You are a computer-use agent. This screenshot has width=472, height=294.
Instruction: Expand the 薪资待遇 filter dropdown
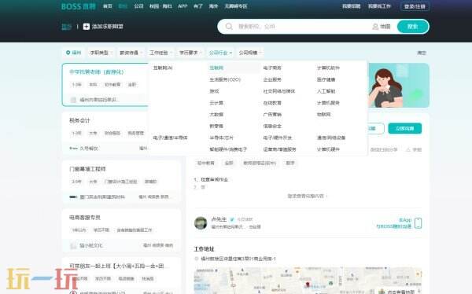(131, 53)
